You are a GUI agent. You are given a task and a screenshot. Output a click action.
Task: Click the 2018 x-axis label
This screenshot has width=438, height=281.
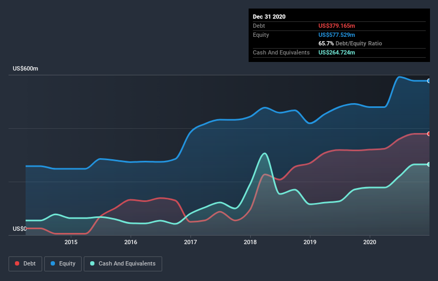[250, 242]
